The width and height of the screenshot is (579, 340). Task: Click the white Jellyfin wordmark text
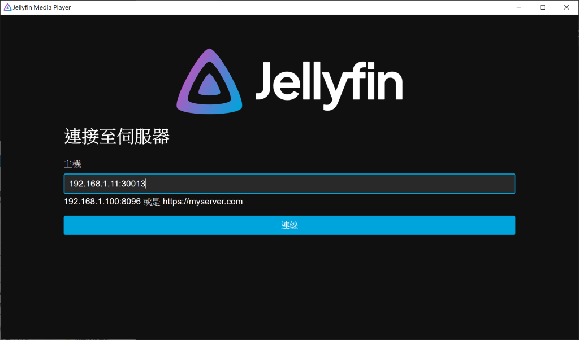329,85
